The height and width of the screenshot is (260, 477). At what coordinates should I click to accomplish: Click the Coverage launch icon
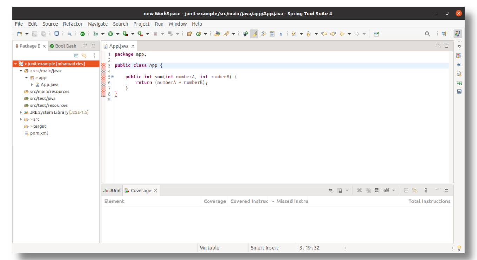[125, 34]
